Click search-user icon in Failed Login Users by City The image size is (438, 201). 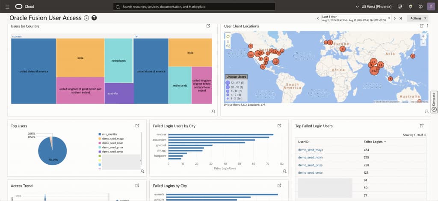tap(284, 171)
